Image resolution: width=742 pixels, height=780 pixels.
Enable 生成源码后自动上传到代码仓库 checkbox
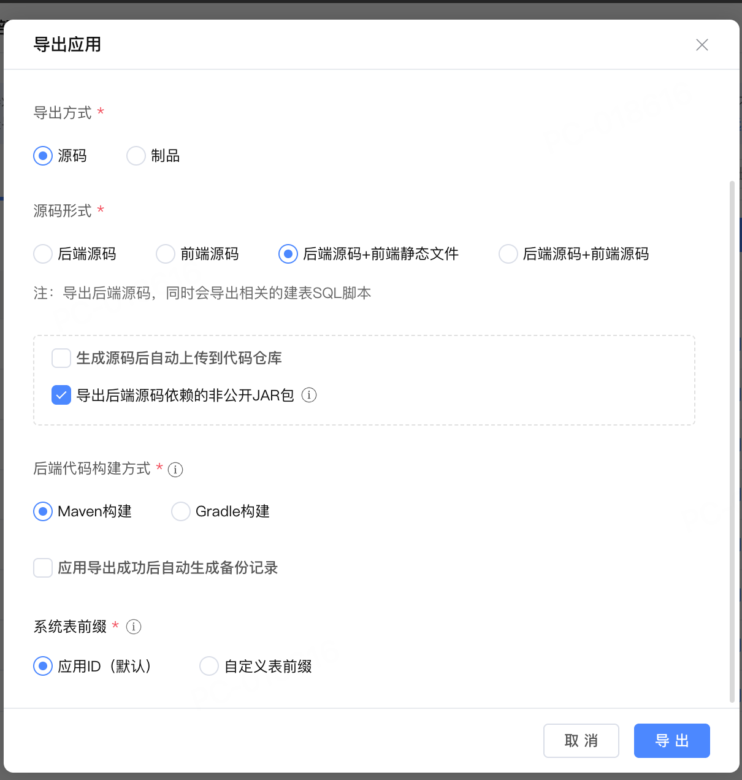pos(61,358)
